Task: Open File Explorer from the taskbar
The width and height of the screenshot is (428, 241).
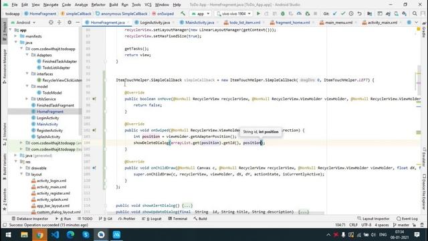Action: pyautogui.click(x=24, y=235)
